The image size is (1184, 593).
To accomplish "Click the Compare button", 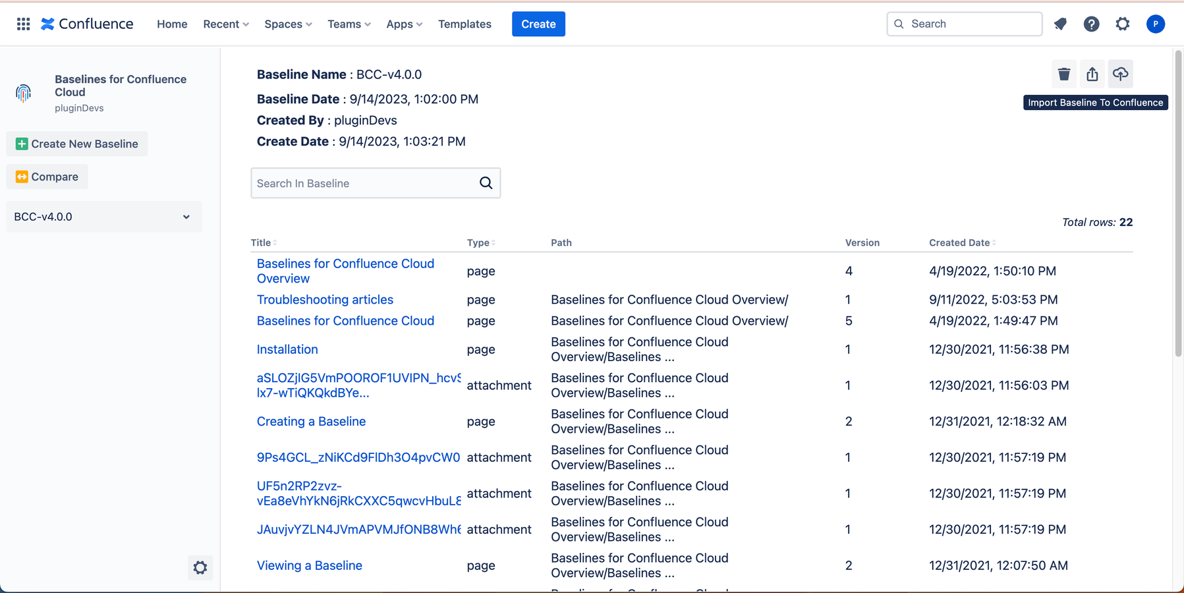I will 47,177.
